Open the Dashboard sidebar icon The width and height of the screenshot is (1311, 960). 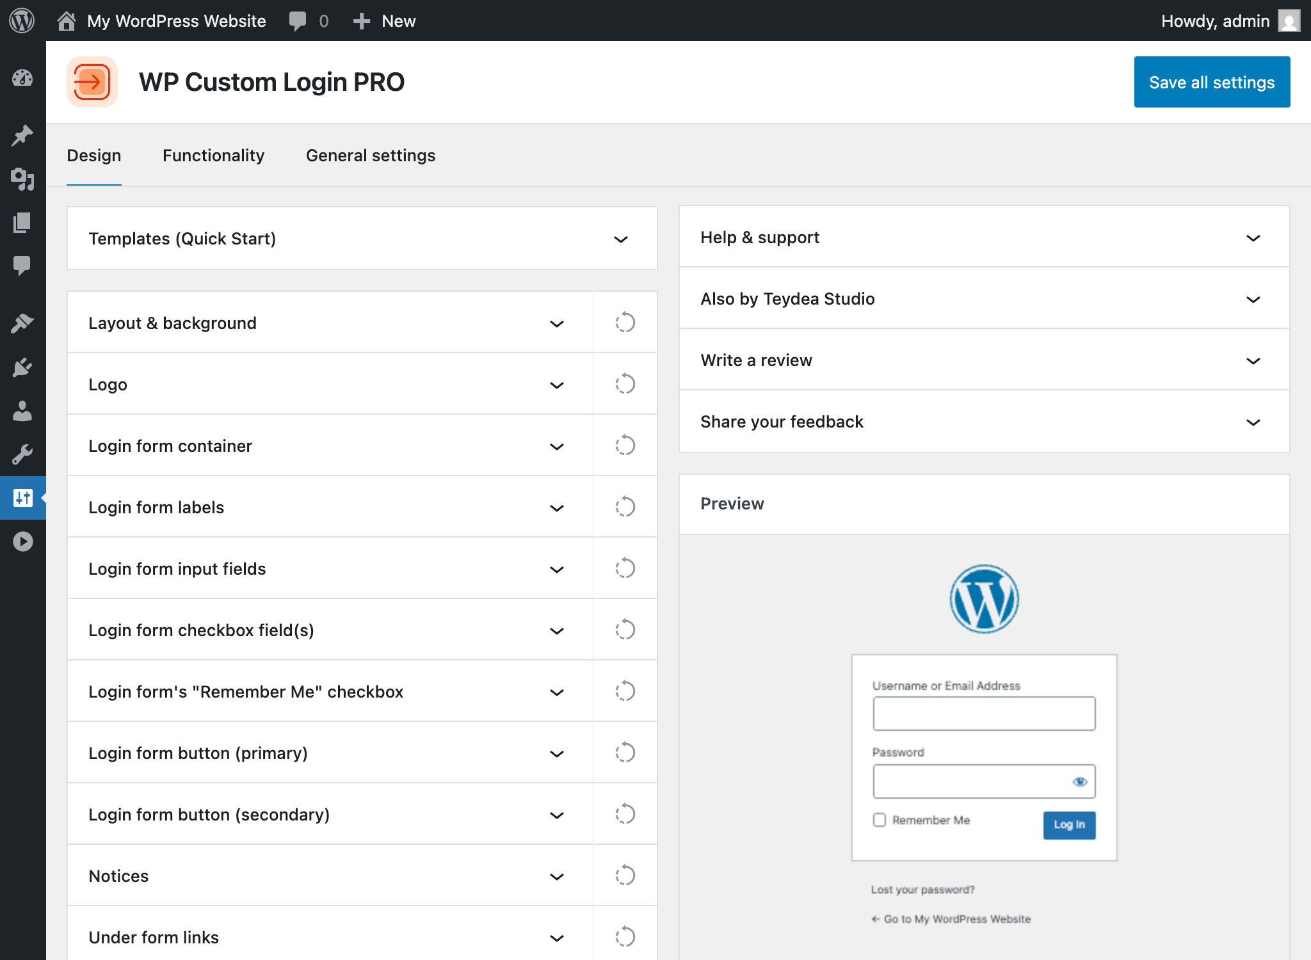pos(22,78)
